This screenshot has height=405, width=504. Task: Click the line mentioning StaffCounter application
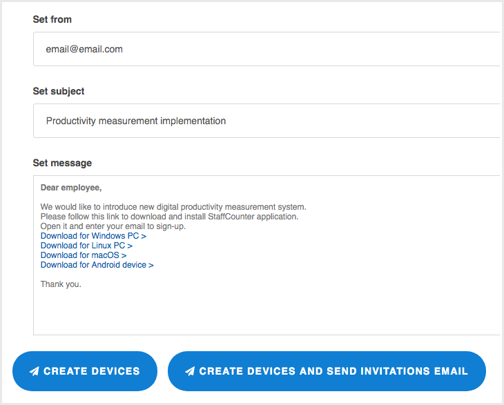tap(169, 217)
